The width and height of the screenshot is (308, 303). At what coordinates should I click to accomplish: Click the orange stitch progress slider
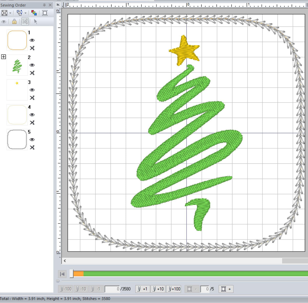pyautogui.click(x=78, y=274)
